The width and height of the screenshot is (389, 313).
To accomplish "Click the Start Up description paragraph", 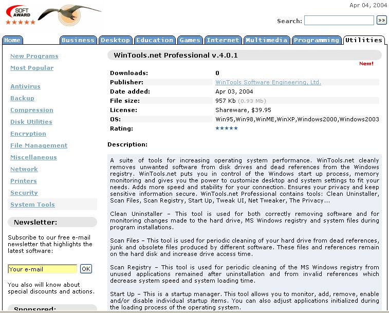I will pyautogui.click(x=245, y=301).
